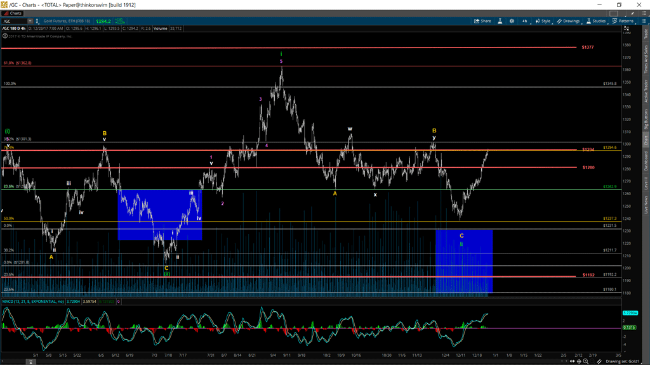
Task: Click the Share chart button
Action: 482,21
